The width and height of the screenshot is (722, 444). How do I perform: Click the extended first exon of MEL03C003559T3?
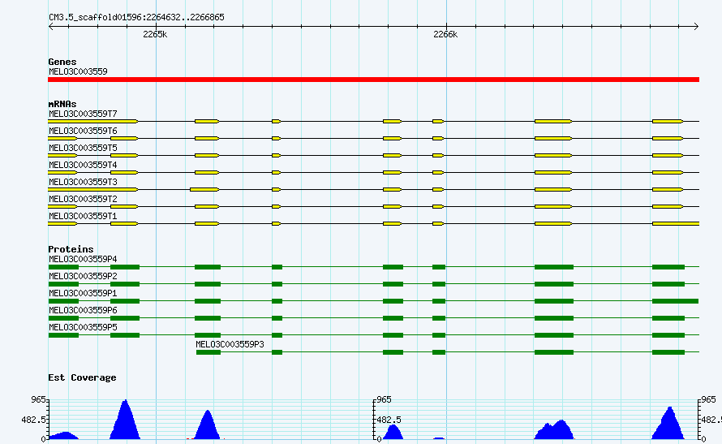pos(93,189)
